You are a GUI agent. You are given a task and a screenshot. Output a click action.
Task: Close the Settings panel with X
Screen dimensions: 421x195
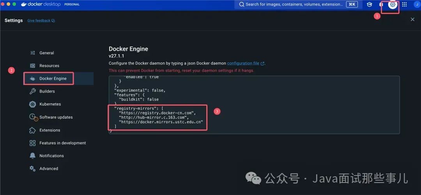[x=413, y=19]
